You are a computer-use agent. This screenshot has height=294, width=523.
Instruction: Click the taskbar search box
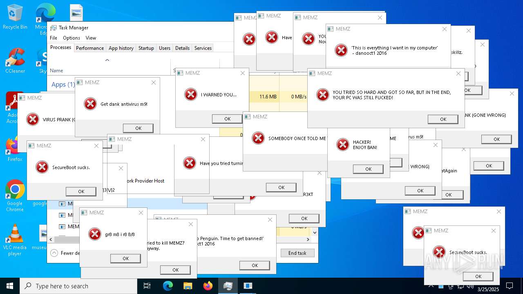(78, 286)
